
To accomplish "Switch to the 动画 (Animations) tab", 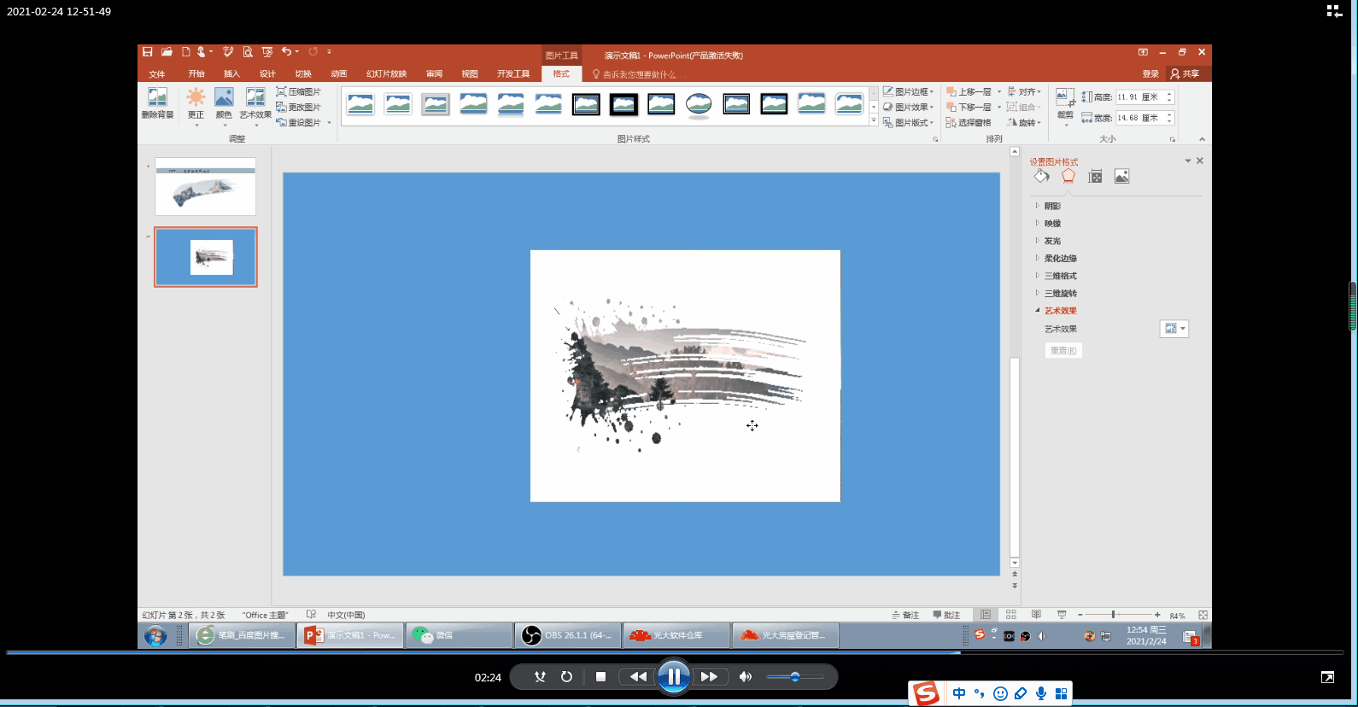I will coord(339,74).
